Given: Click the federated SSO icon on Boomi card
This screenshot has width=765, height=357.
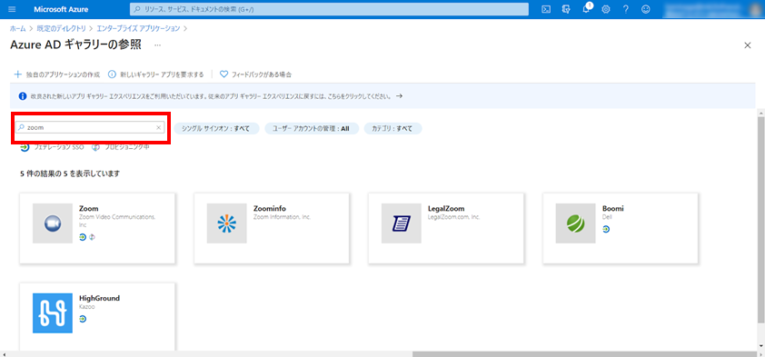Looking at the screenshot, I should click(606, 228).
